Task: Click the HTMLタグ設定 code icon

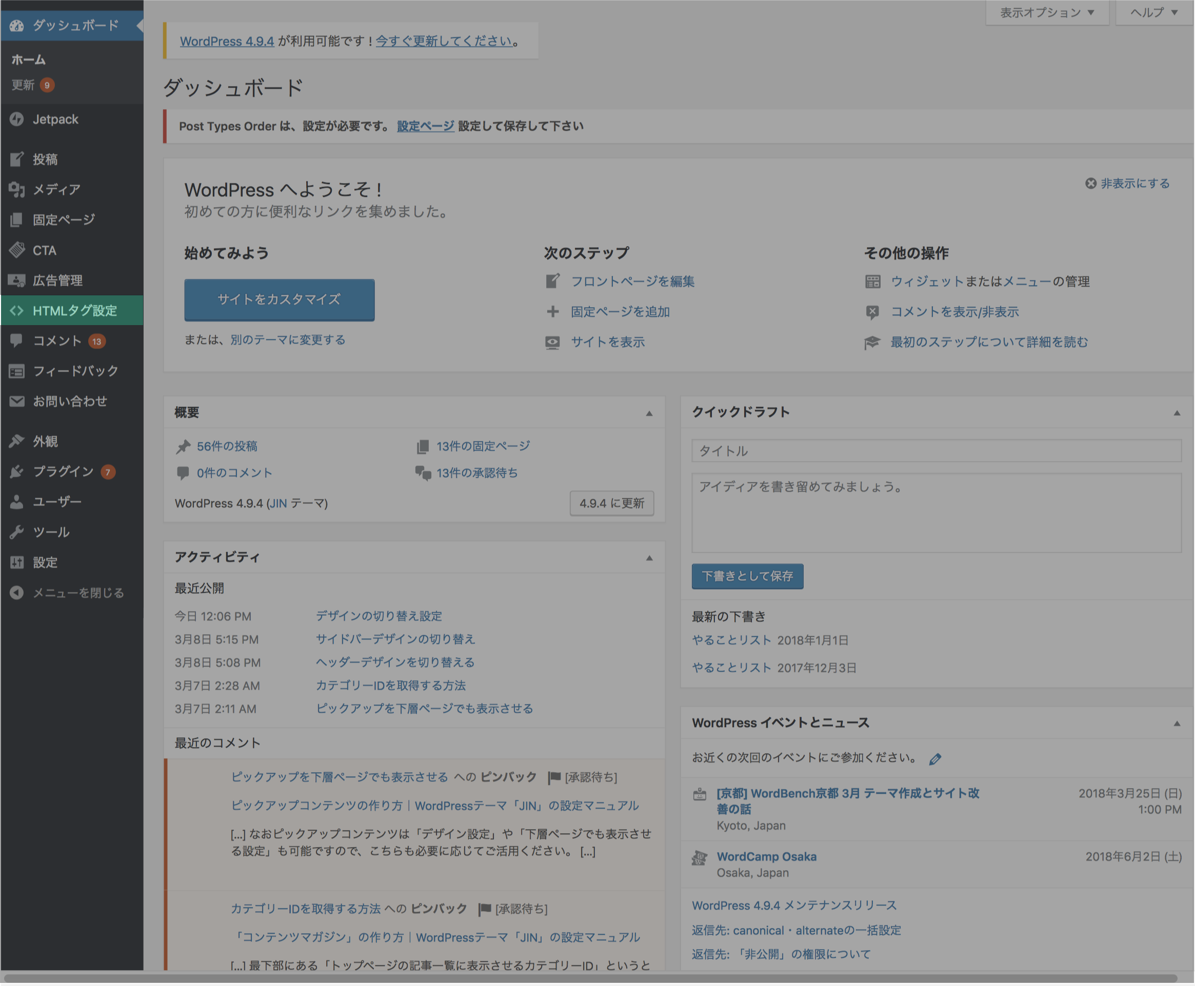Action: pyautogui.click(x=17, y=311)
